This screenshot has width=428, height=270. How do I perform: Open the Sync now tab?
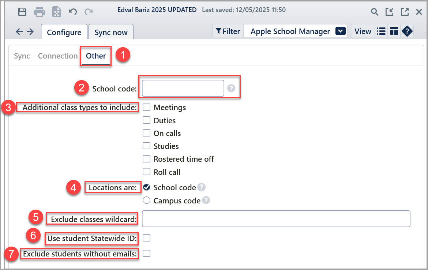(111, 32)
